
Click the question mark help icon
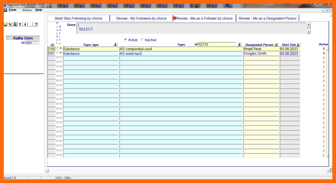pyautogui.click(x=36, y=24)
